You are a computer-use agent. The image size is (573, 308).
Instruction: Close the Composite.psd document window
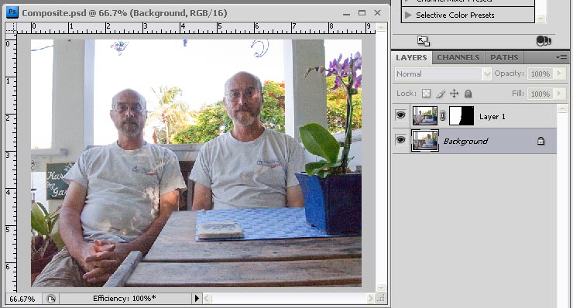click(x=378, y=13)
